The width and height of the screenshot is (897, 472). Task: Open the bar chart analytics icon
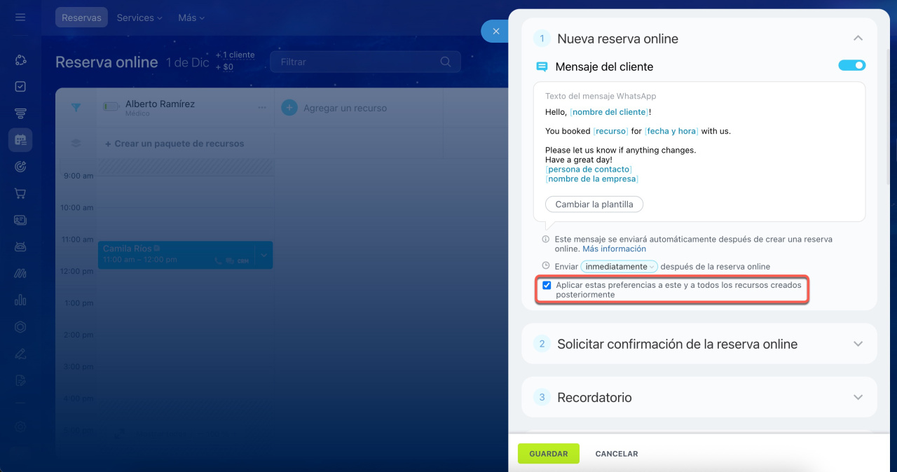pyautogui.click(x=20, y=300)
